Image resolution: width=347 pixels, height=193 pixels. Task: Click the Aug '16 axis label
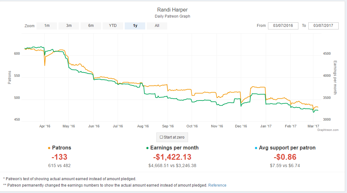coord(143,126)
